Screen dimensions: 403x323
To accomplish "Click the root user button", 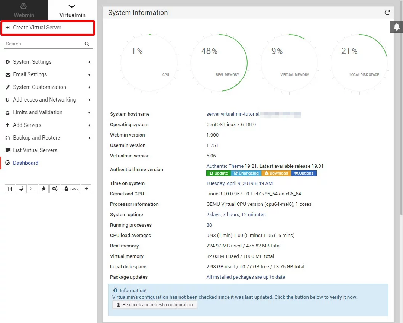I will pos(71,189).
